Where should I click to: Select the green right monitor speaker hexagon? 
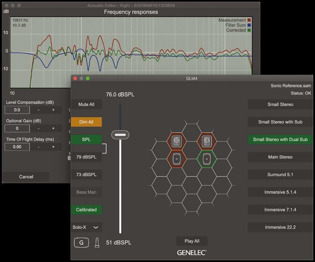click(207, 159)
